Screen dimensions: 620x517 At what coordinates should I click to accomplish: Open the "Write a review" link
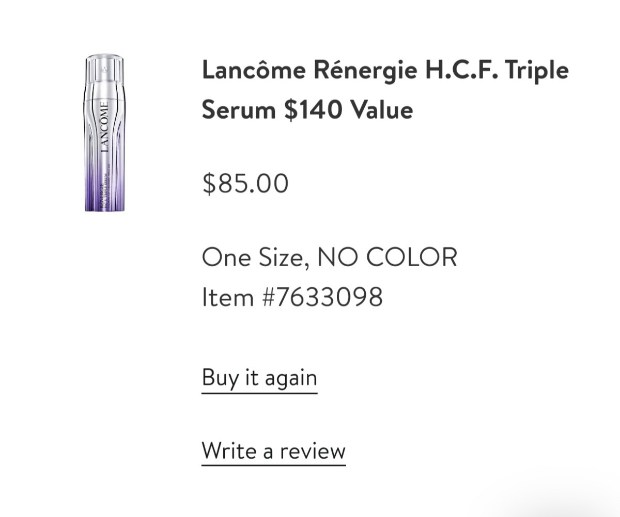273,450
